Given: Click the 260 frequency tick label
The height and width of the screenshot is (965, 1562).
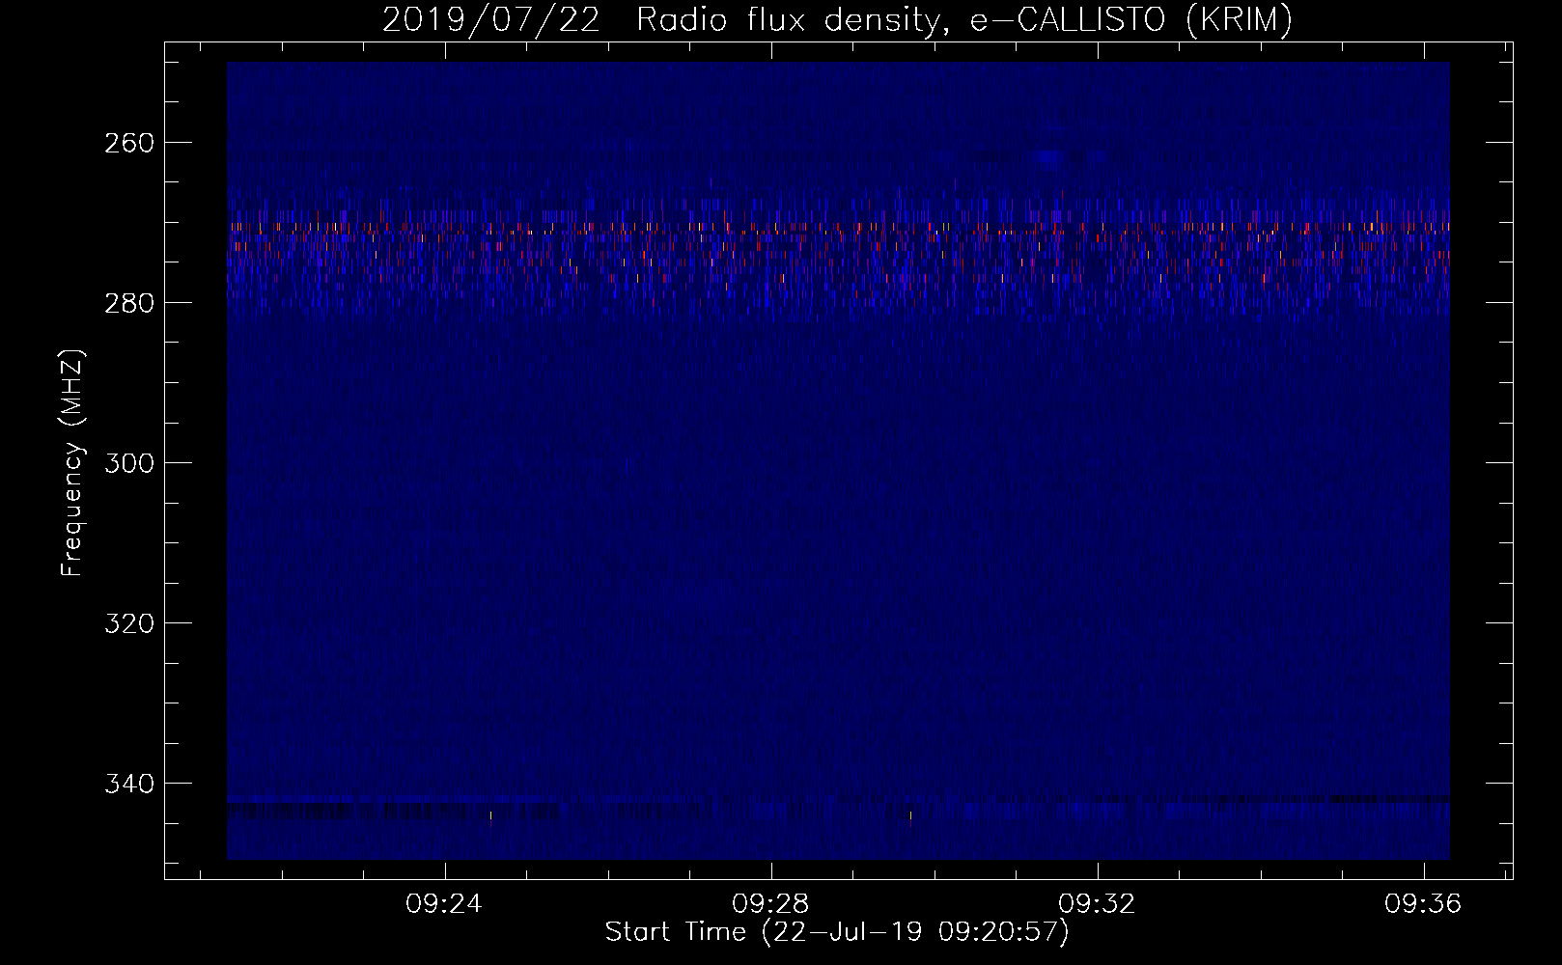Looking at the screenshot, I should pos(128,143).
